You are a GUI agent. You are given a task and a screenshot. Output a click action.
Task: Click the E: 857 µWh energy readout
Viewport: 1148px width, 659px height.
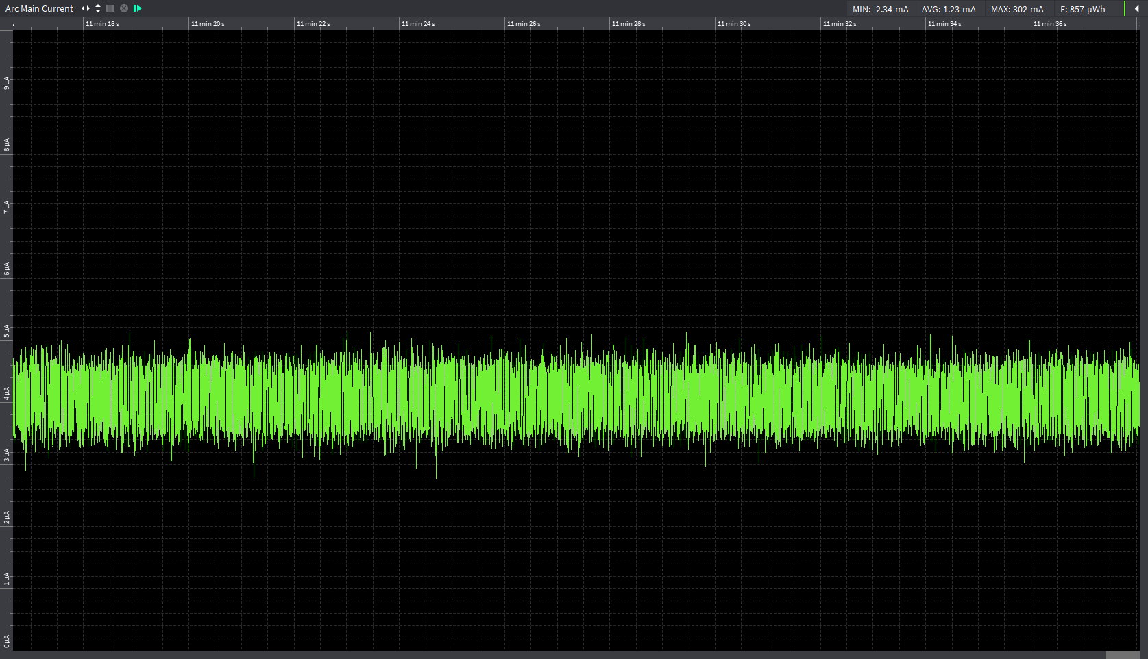(x=1083, y=9)
